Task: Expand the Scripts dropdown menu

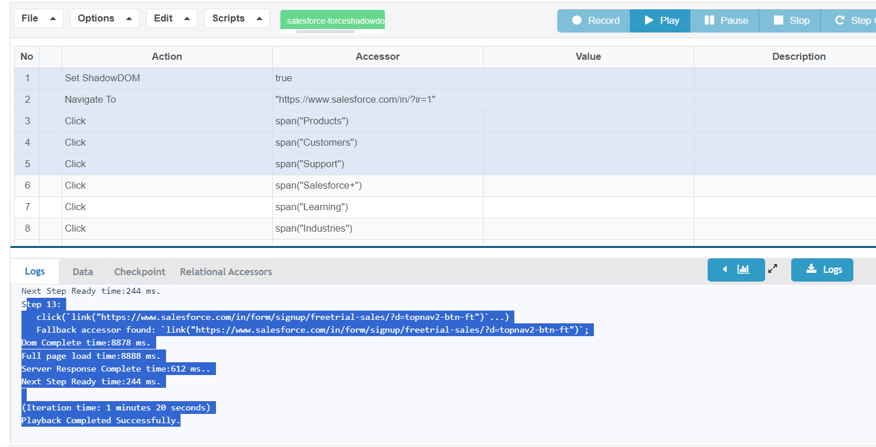Action: pos(237,19)
